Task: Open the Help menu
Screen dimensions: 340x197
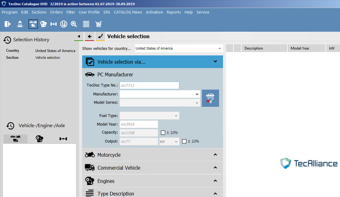Action: click(189, 12)
